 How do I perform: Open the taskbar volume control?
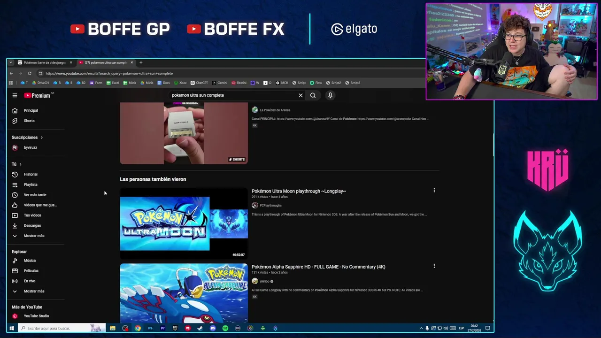click(x=445, y=328)
